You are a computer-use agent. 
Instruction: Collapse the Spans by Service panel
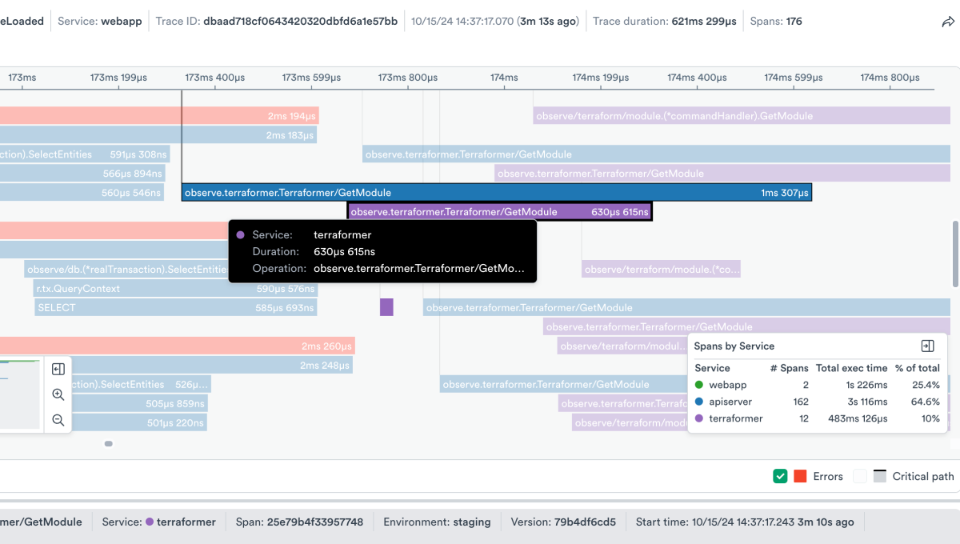point(928,346)
